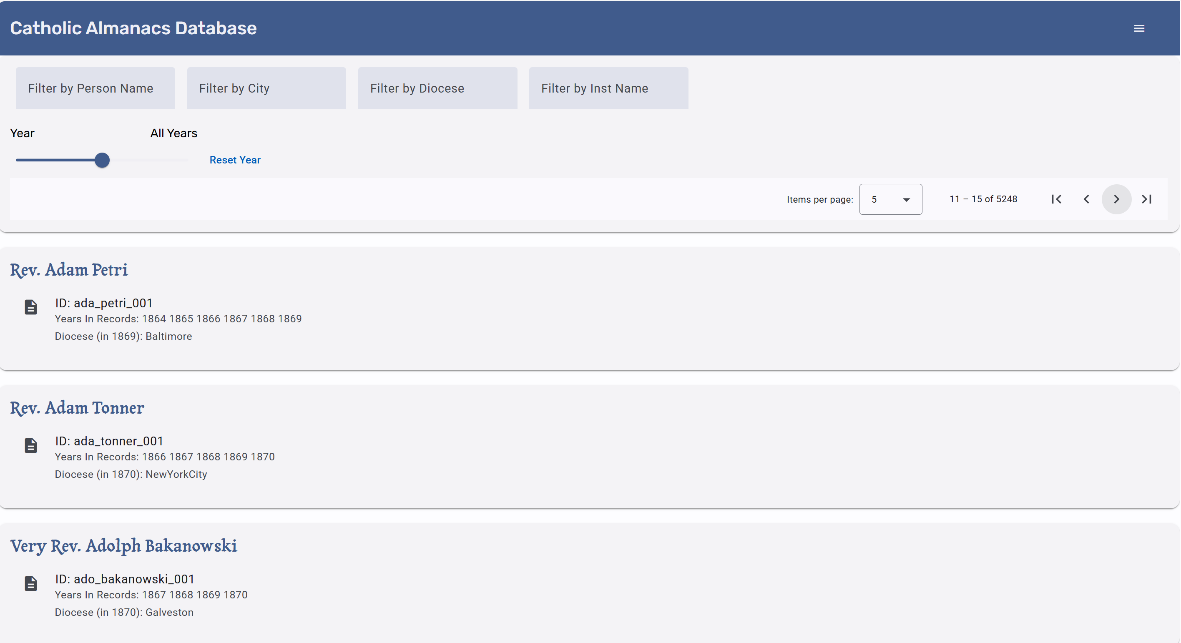This screenshot has height=643, width=1181.
Task: Click the document icon for Adam Tonner
Action: (31, 445)
